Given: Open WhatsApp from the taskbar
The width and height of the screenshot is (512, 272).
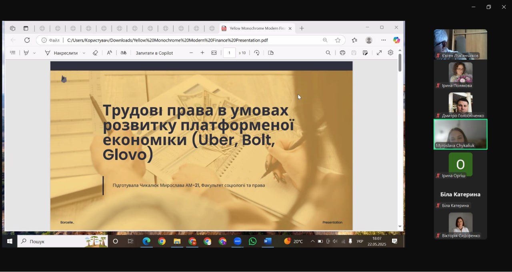Looking at the screenshot, I should [x=252, y=241].
